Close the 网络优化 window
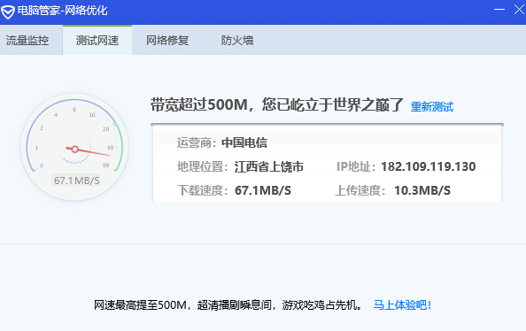This screenshot has width=526, height=331. pyautogui.click(x=519, y=10)
